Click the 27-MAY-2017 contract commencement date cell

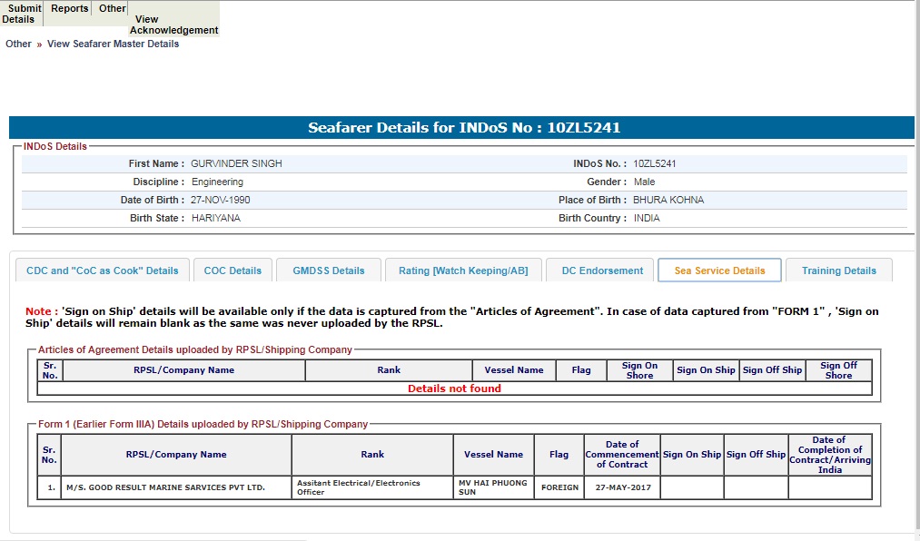621,487
